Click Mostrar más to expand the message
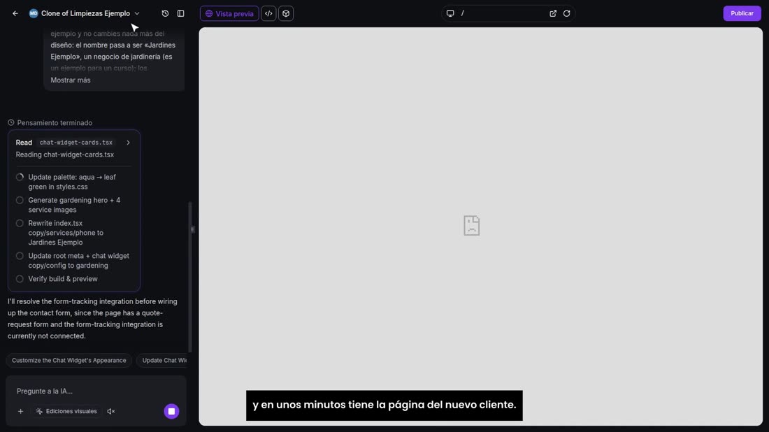This screenshot has height=432, width=769. click(x=71, y=80)
